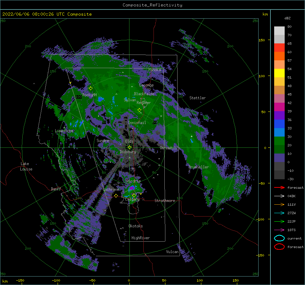
Task: Click the Banff label
Action: (x=56, y=189)
